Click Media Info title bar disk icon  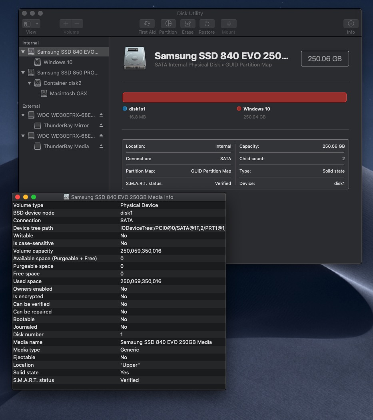(66, 197)
